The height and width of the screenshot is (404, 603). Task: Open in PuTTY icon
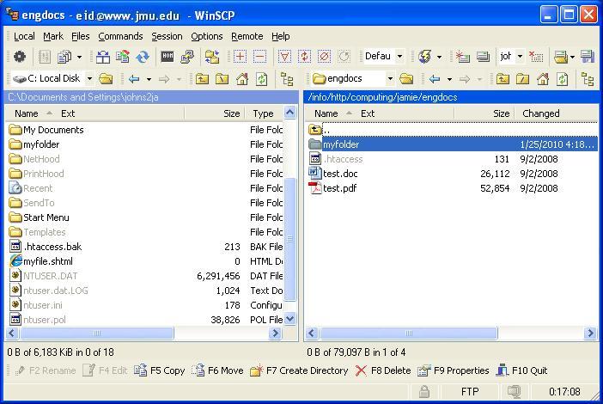(x=187, y=57)
